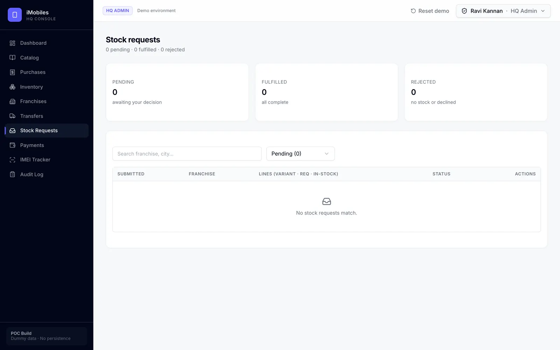The height and width of the screenshot is (350, 560).
Task: Click the Stock Requests inbox icon
Action: coord(13,131)
